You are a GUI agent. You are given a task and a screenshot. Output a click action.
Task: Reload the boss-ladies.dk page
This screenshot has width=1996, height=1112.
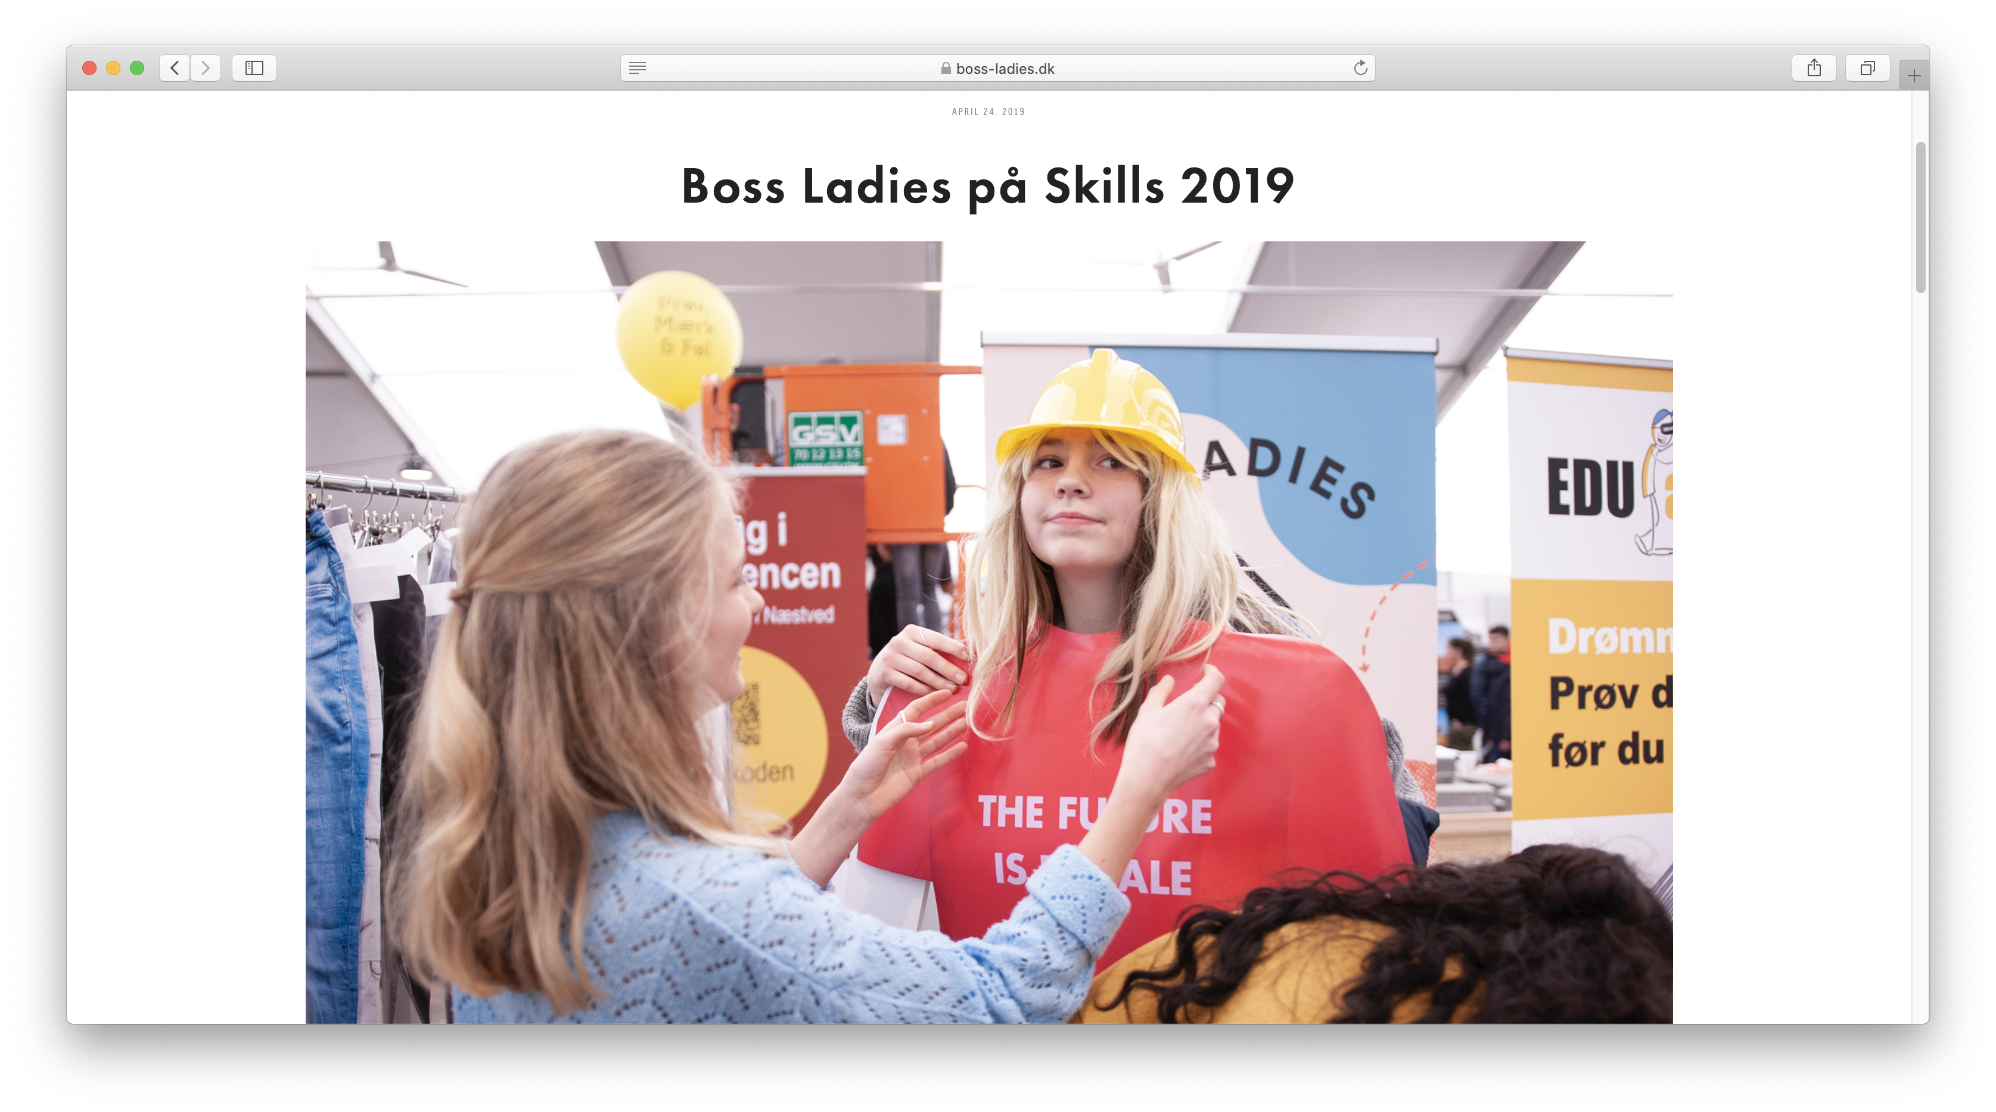pyautogui.click(x=1360, y=68)
